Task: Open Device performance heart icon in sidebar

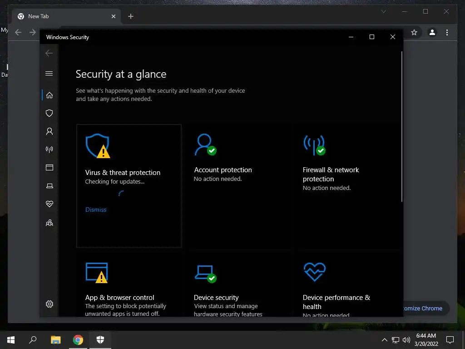Action: point(49,204)
